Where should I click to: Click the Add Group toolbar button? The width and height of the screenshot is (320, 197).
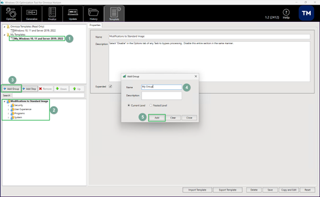[11, 89]
